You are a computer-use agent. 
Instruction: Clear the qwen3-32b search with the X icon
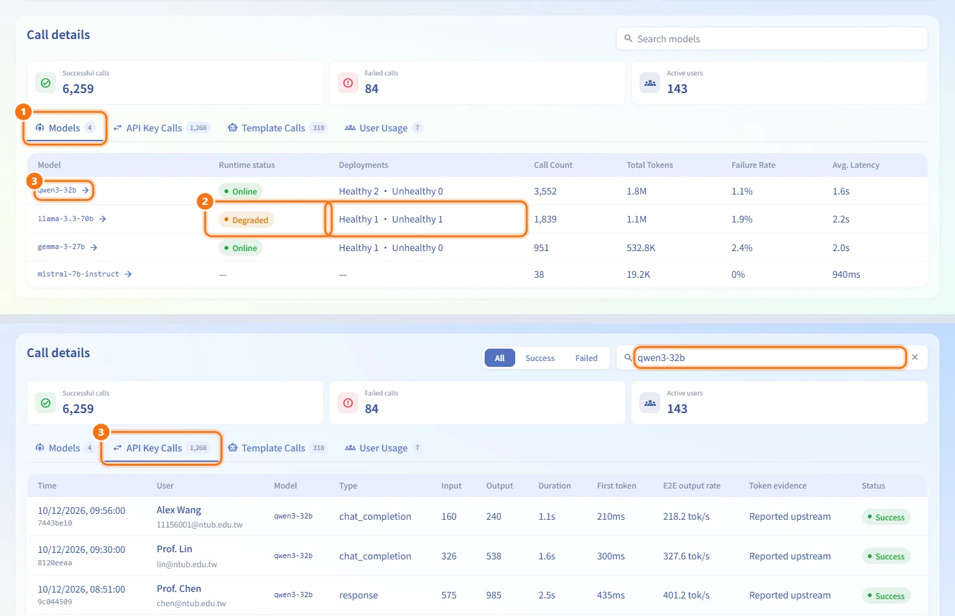pos(915,357)
